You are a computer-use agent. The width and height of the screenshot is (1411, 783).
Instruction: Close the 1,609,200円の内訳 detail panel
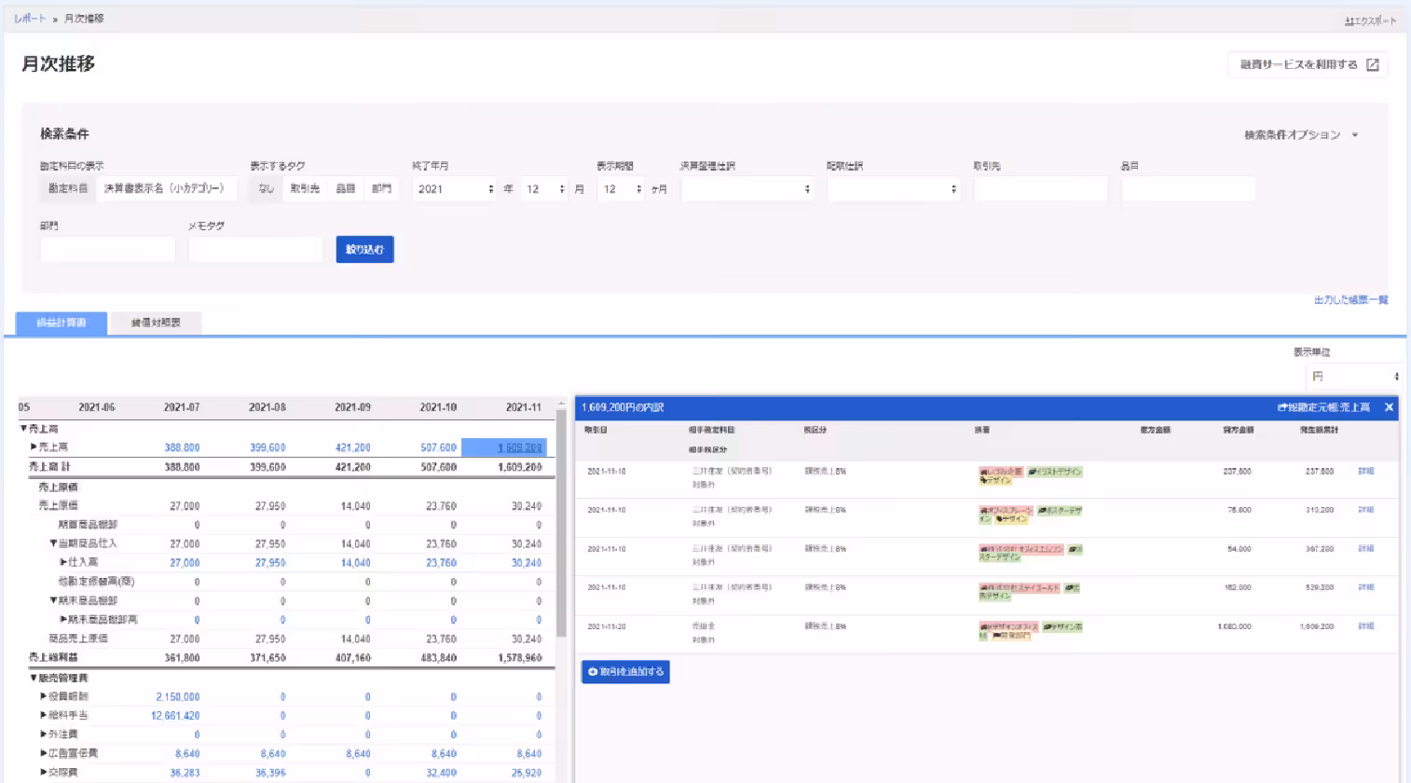coord(1389,407)
